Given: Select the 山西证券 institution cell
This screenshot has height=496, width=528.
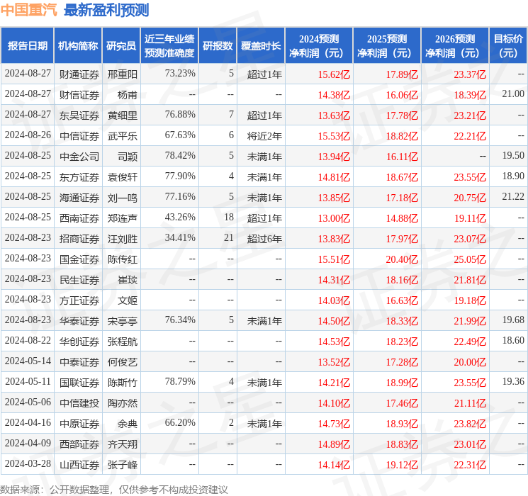Looking at the screenshot, I should [79, 465].
